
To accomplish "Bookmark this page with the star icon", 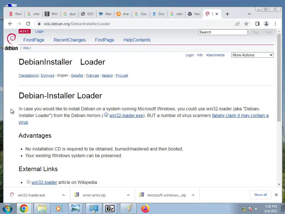I will tap(246, 24).
